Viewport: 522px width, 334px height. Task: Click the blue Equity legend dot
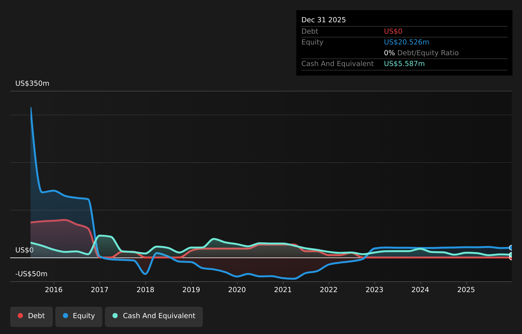coord(65,316)
